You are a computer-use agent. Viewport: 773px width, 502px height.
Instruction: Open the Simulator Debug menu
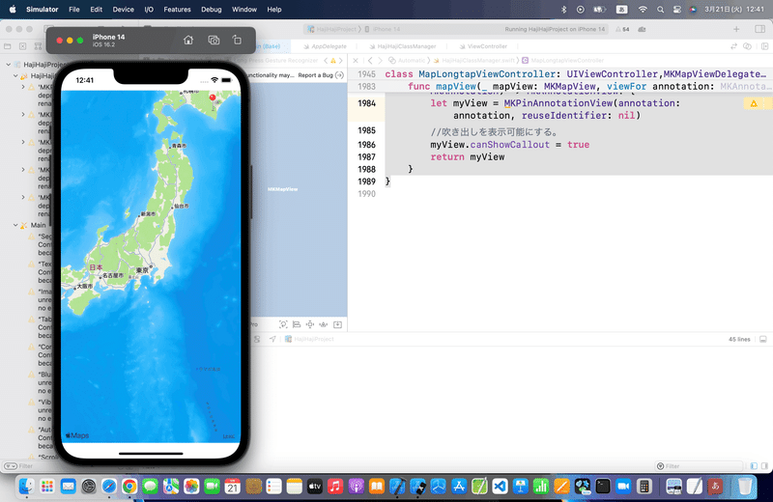[211, 10]
